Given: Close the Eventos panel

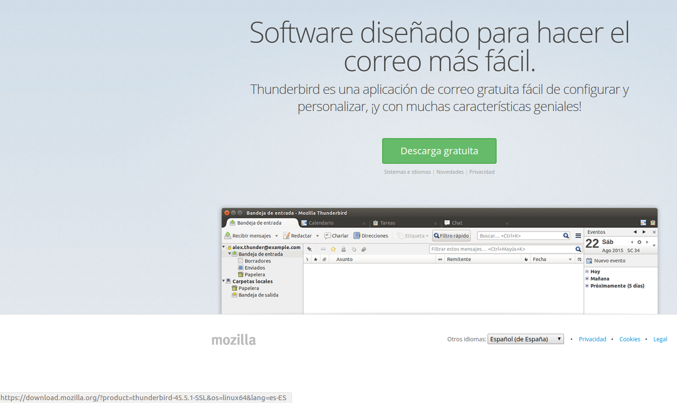Looking at the screenshot, I should (x=654, y=232).
